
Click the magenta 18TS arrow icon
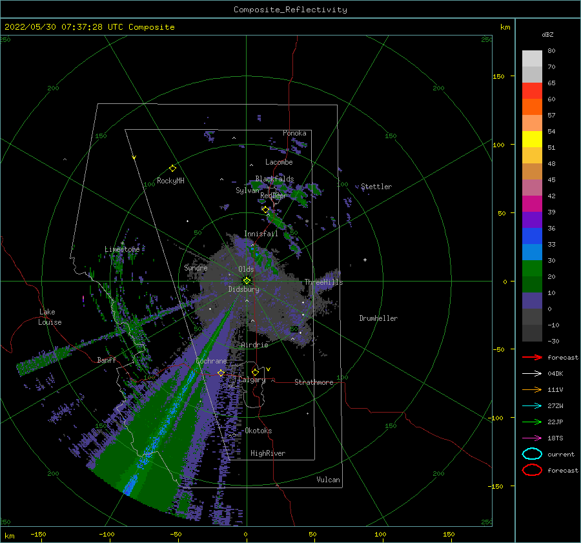coord(532,438)
